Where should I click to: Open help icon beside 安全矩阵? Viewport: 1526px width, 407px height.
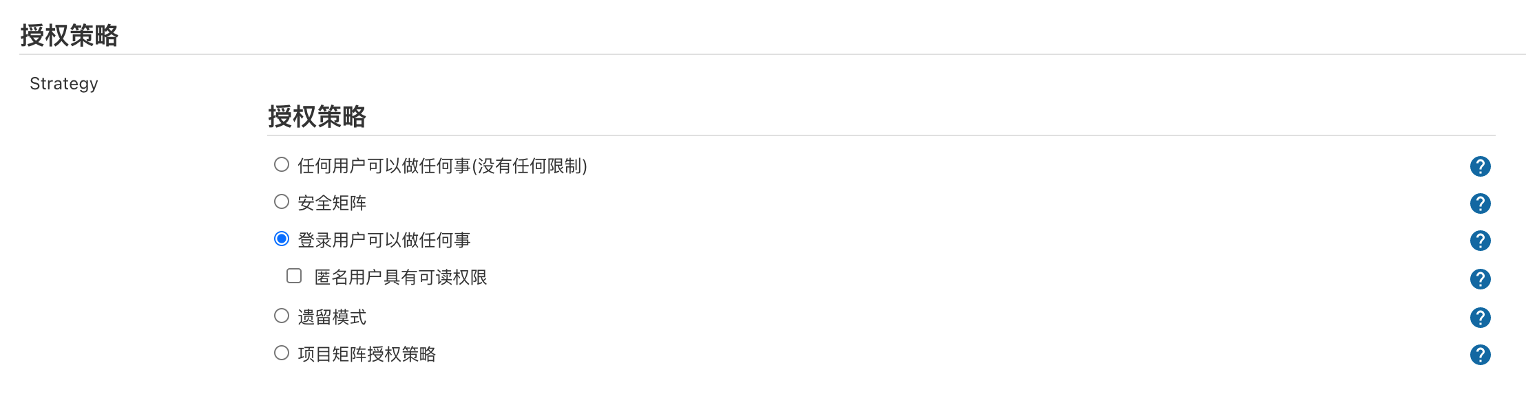(1480, 203)
